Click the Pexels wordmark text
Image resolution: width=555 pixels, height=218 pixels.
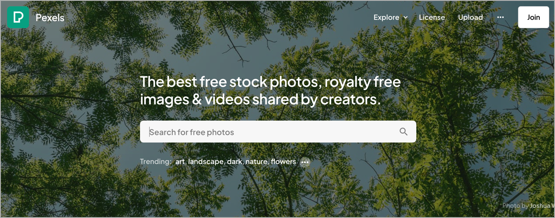(x=50, y=18)
